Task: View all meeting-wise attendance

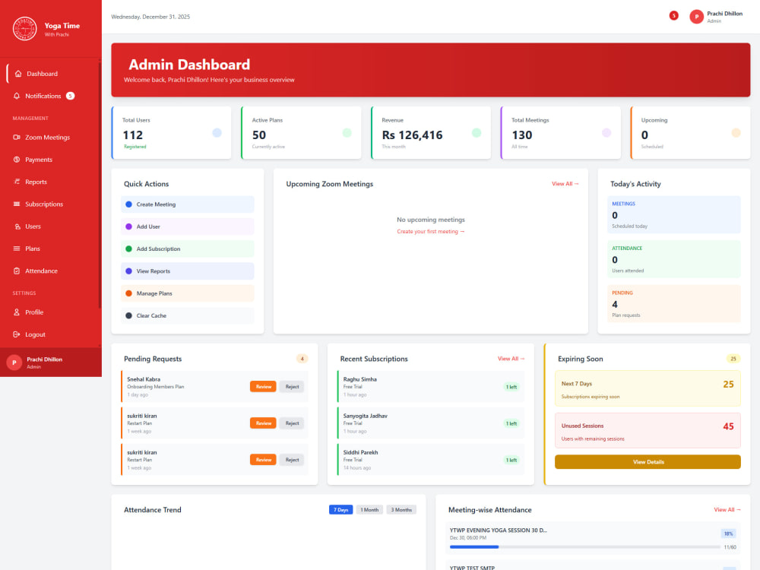Action: [x=727, y=510]
